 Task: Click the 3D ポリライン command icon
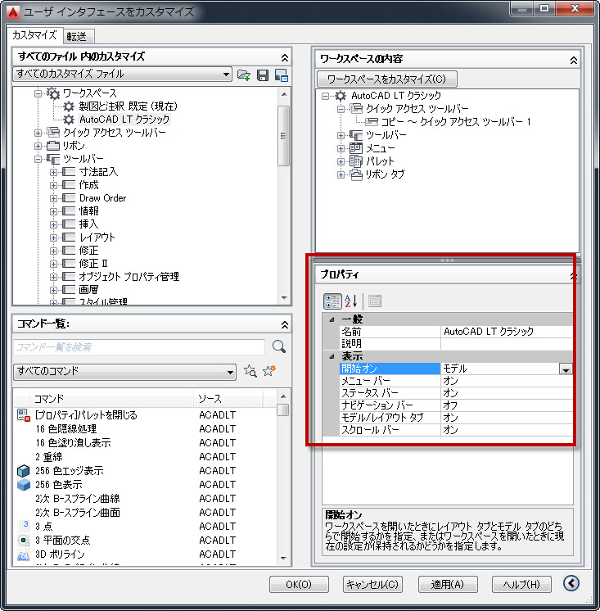click(24, 554)
